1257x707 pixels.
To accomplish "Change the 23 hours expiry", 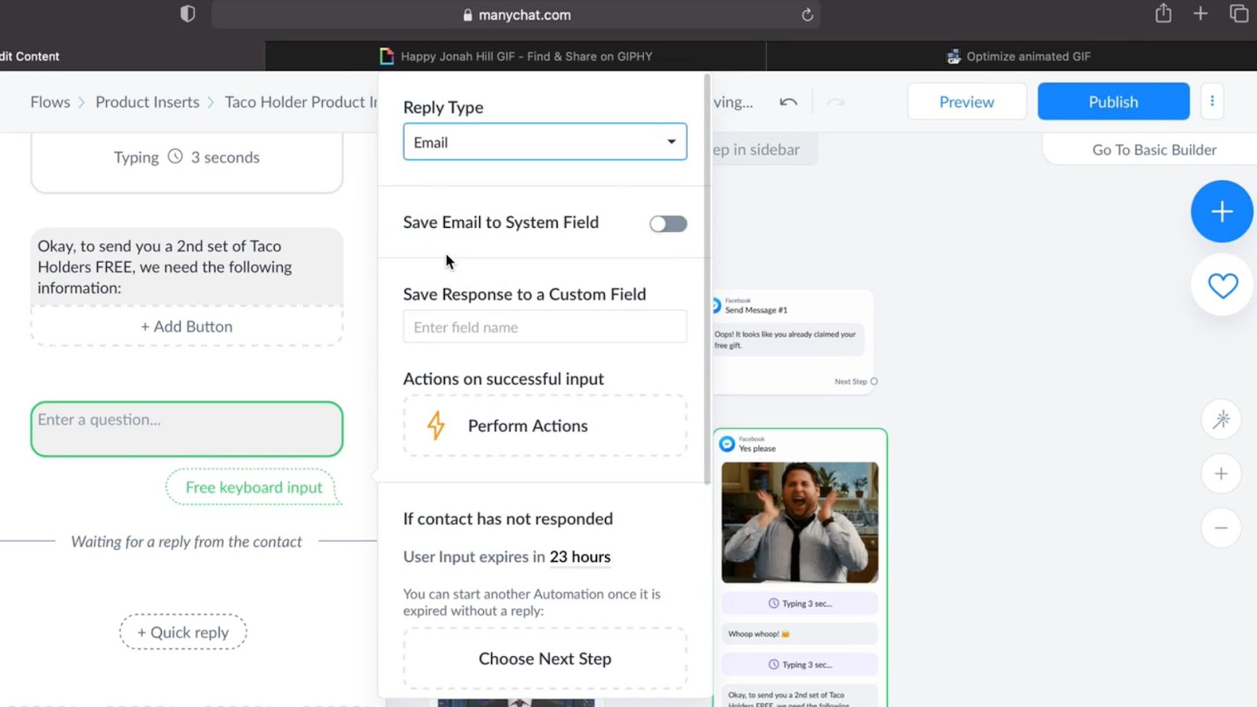I will pyautogui.click(x=580, y=557).
